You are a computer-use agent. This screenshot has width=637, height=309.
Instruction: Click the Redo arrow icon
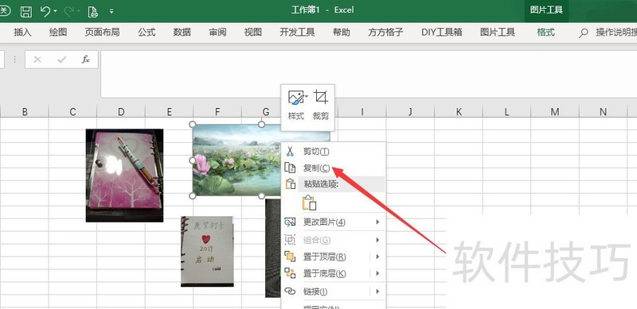point(69,11)
